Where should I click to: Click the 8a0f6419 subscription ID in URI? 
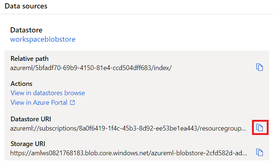[139, 128]
